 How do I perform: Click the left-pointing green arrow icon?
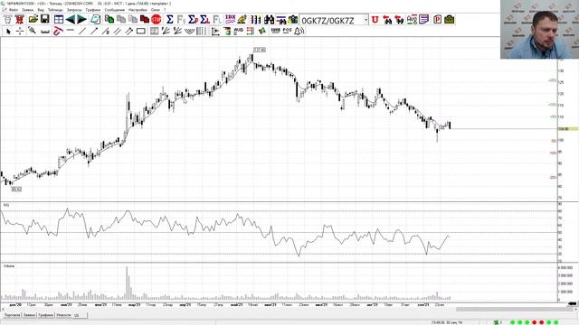[x=71, y=19]
